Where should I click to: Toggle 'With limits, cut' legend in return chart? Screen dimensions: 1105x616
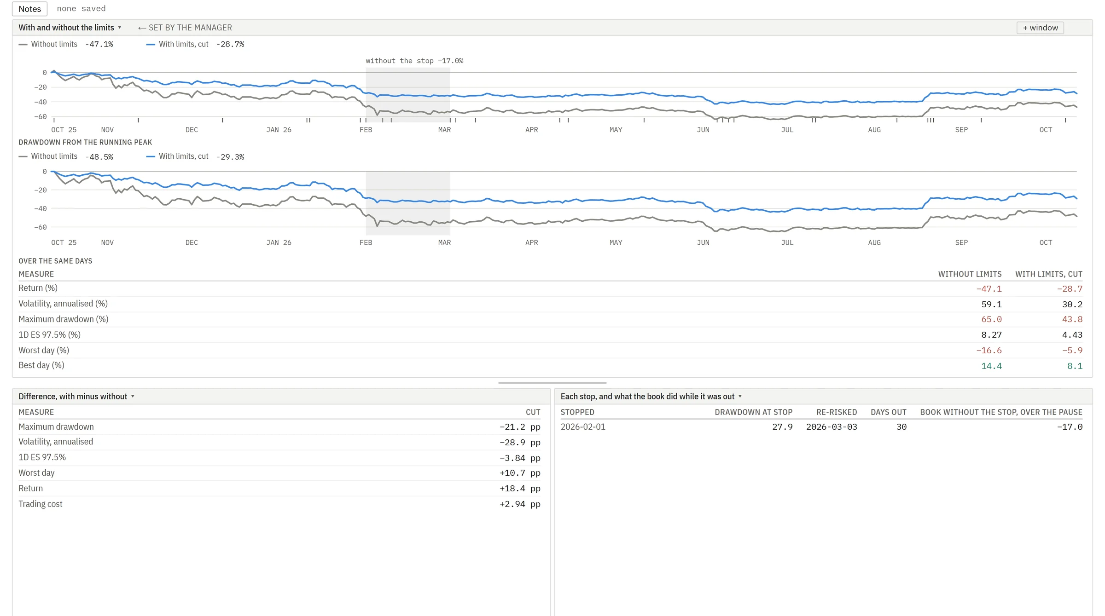coord(195,44)
